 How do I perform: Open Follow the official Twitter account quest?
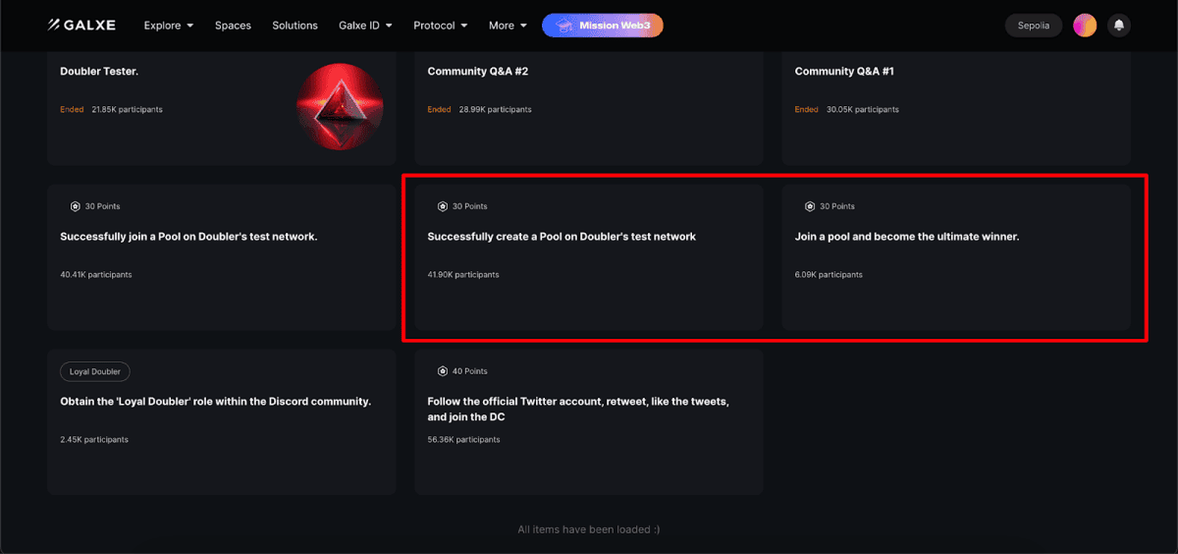click(x=589, y=421)
